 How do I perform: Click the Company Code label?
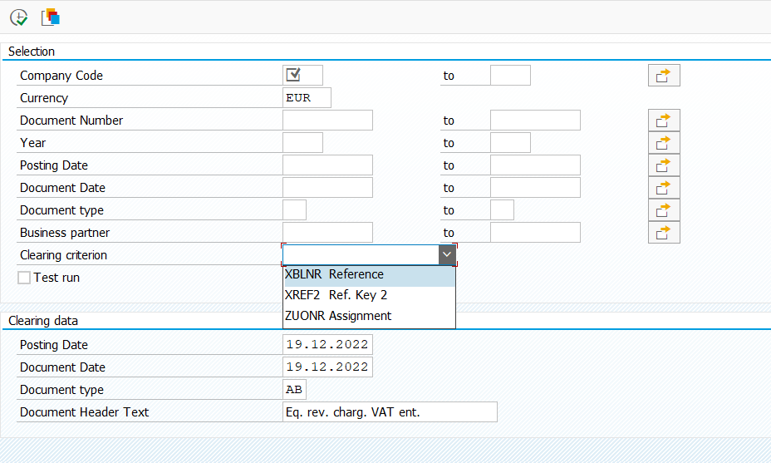click(x=61, y=76)
